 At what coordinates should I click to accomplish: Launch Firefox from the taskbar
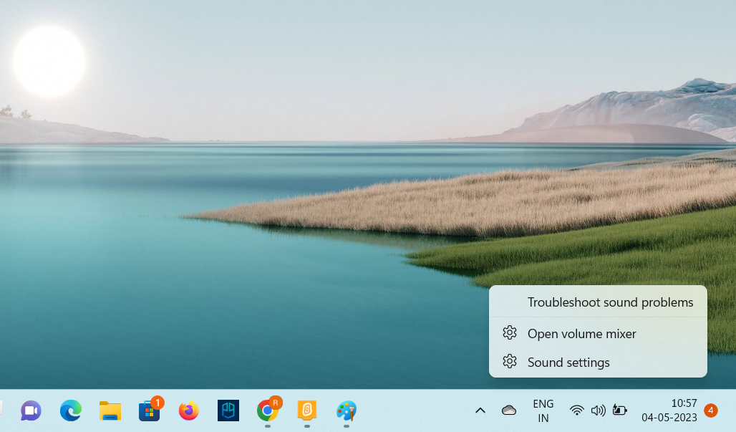click(189, 411)
